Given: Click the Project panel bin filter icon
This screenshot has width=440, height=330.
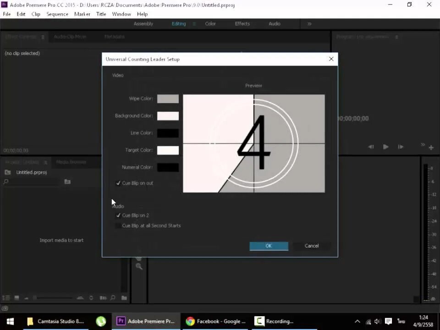Looking at the screenshot, I should [67, 181].
